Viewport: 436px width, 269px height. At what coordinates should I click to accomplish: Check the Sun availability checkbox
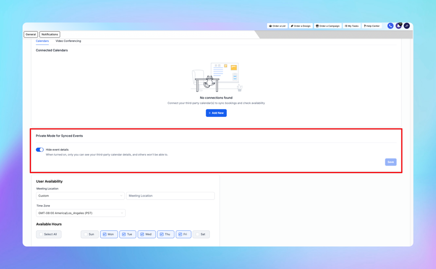pos(86,234)
